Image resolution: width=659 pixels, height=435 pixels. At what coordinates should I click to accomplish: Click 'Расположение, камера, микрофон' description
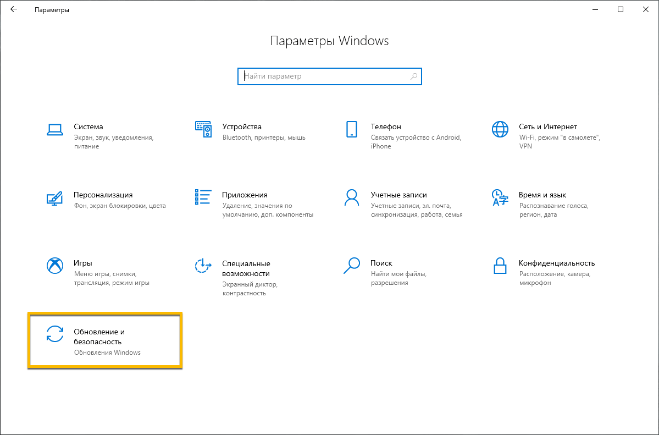(x=555, y=278)
